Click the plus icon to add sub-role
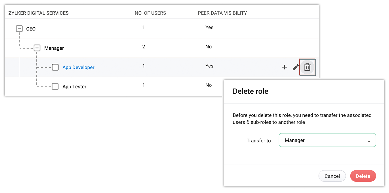Image resolution: width=389 pixels, height=193 pixels. click(284, 67)
